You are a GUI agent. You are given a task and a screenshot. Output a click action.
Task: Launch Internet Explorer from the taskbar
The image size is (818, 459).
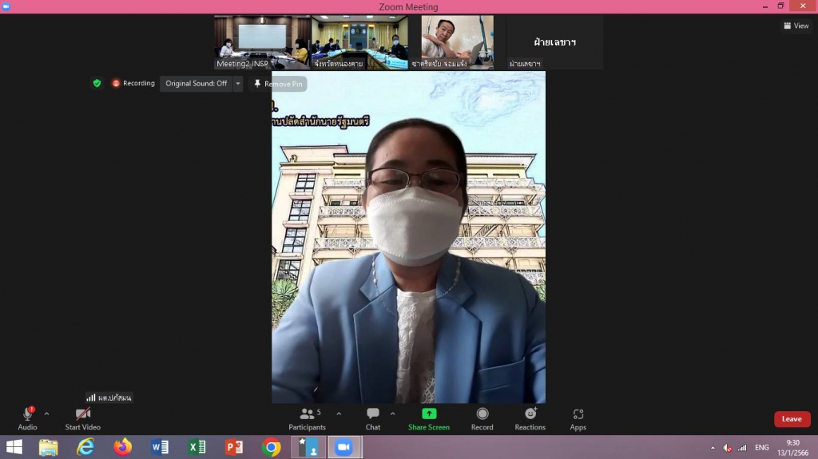point(85,447)
